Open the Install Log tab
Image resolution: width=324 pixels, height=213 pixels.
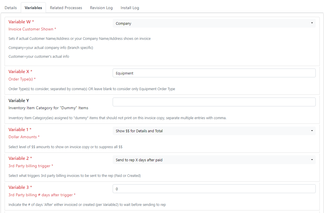click(x=130, y=8)
